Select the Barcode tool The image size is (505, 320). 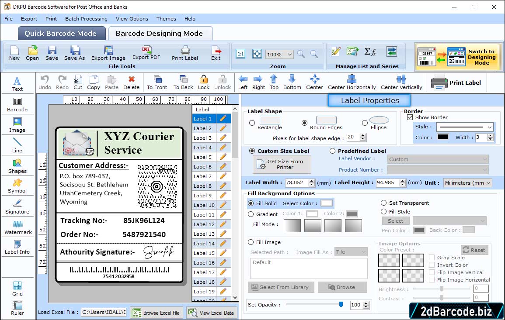point(17,105)
